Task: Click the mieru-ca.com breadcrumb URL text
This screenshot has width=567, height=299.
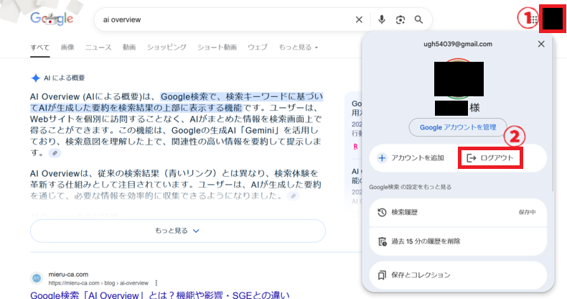Action: [x=98, y=283]
